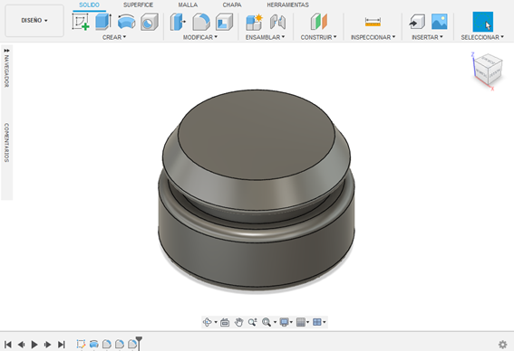This screenshot has height=351, width=514.
Task: Open the INSERTAR dropdown menu
Action: [x=428, y=37]
